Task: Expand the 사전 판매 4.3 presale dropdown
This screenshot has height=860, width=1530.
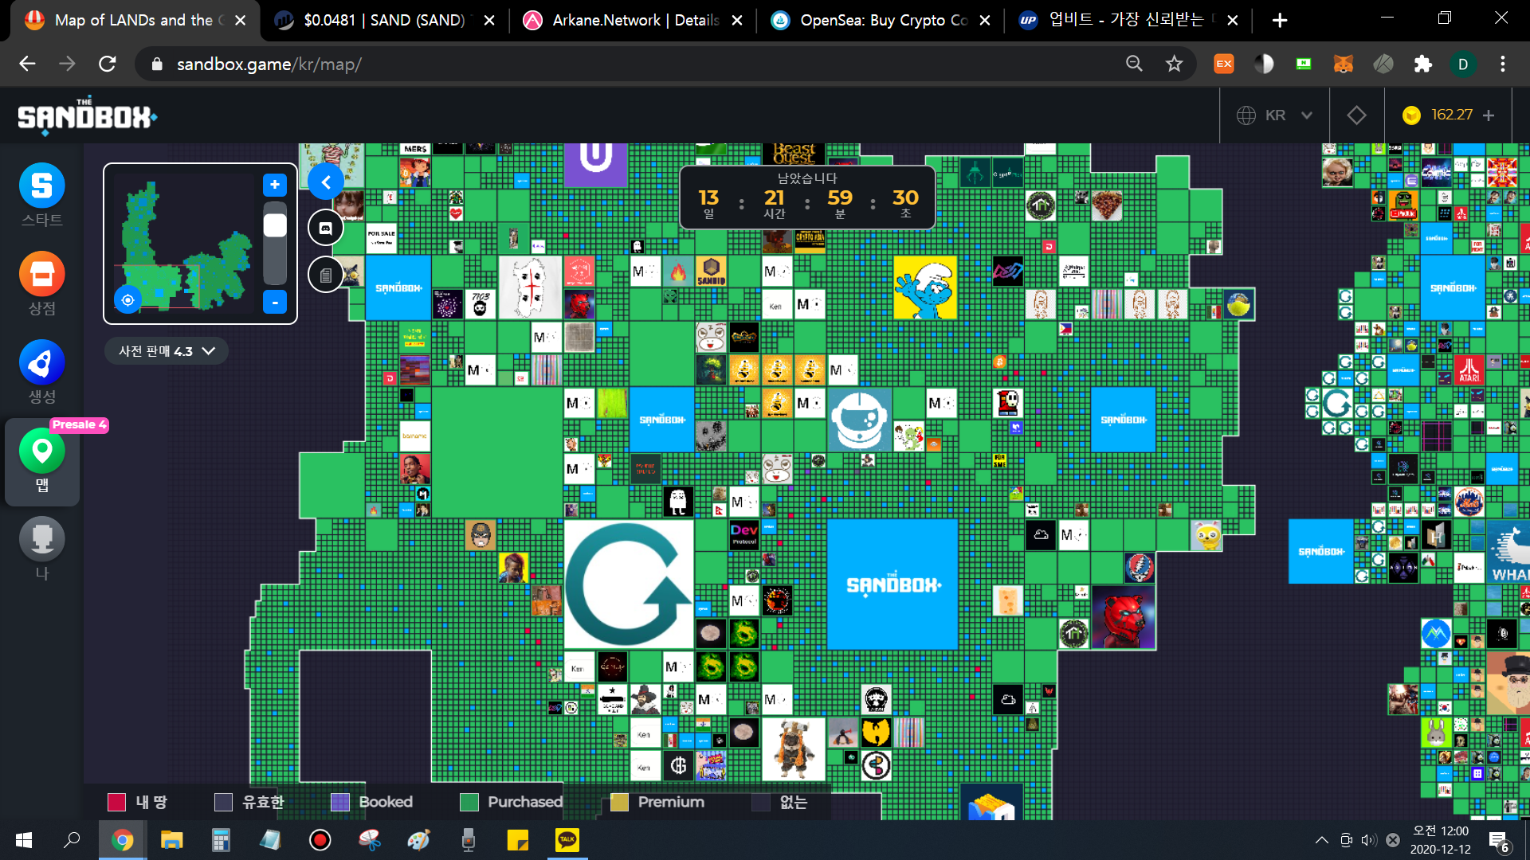Action: (x=167, y=351)
